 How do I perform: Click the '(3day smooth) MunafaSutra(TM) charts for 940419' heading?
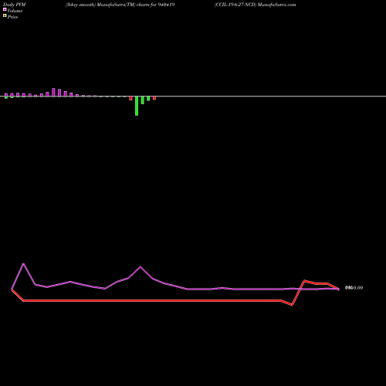[x=120, y=5]
